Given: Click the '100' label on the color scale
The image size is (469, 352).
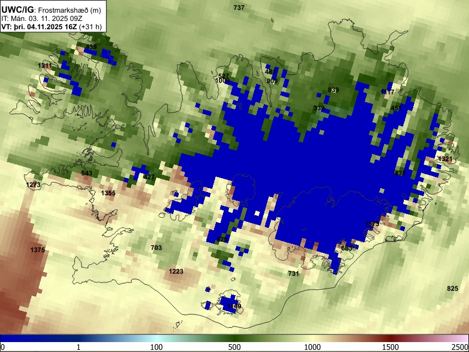Looking at the screenshot, I should pyautogui.click(x=157, y=347).
